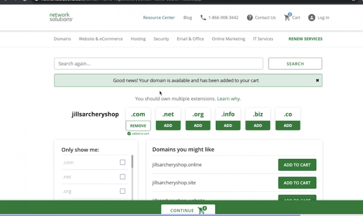
Task: Open the Security menu
Action: pos(161,39)
